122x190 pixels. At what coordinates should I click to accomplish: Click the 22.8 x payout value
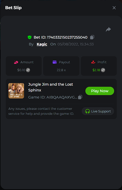(x=61, y=70)
